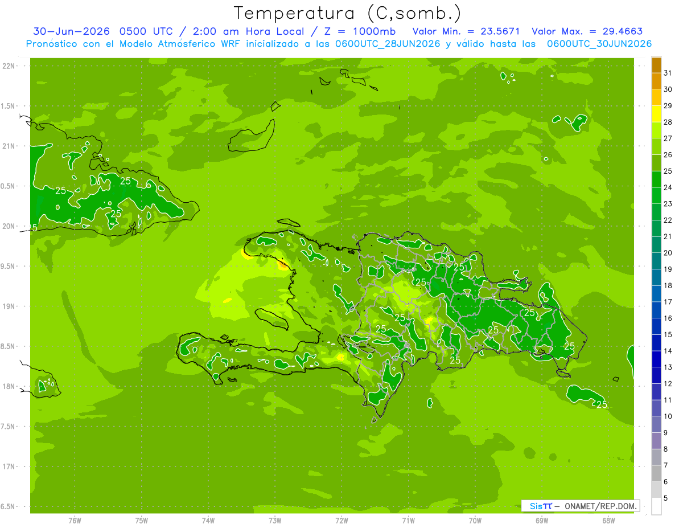Viewport: 683px width, 528px height.
Task: Pick the orange swatch between 30 and 31
Action: click(656, 81)
